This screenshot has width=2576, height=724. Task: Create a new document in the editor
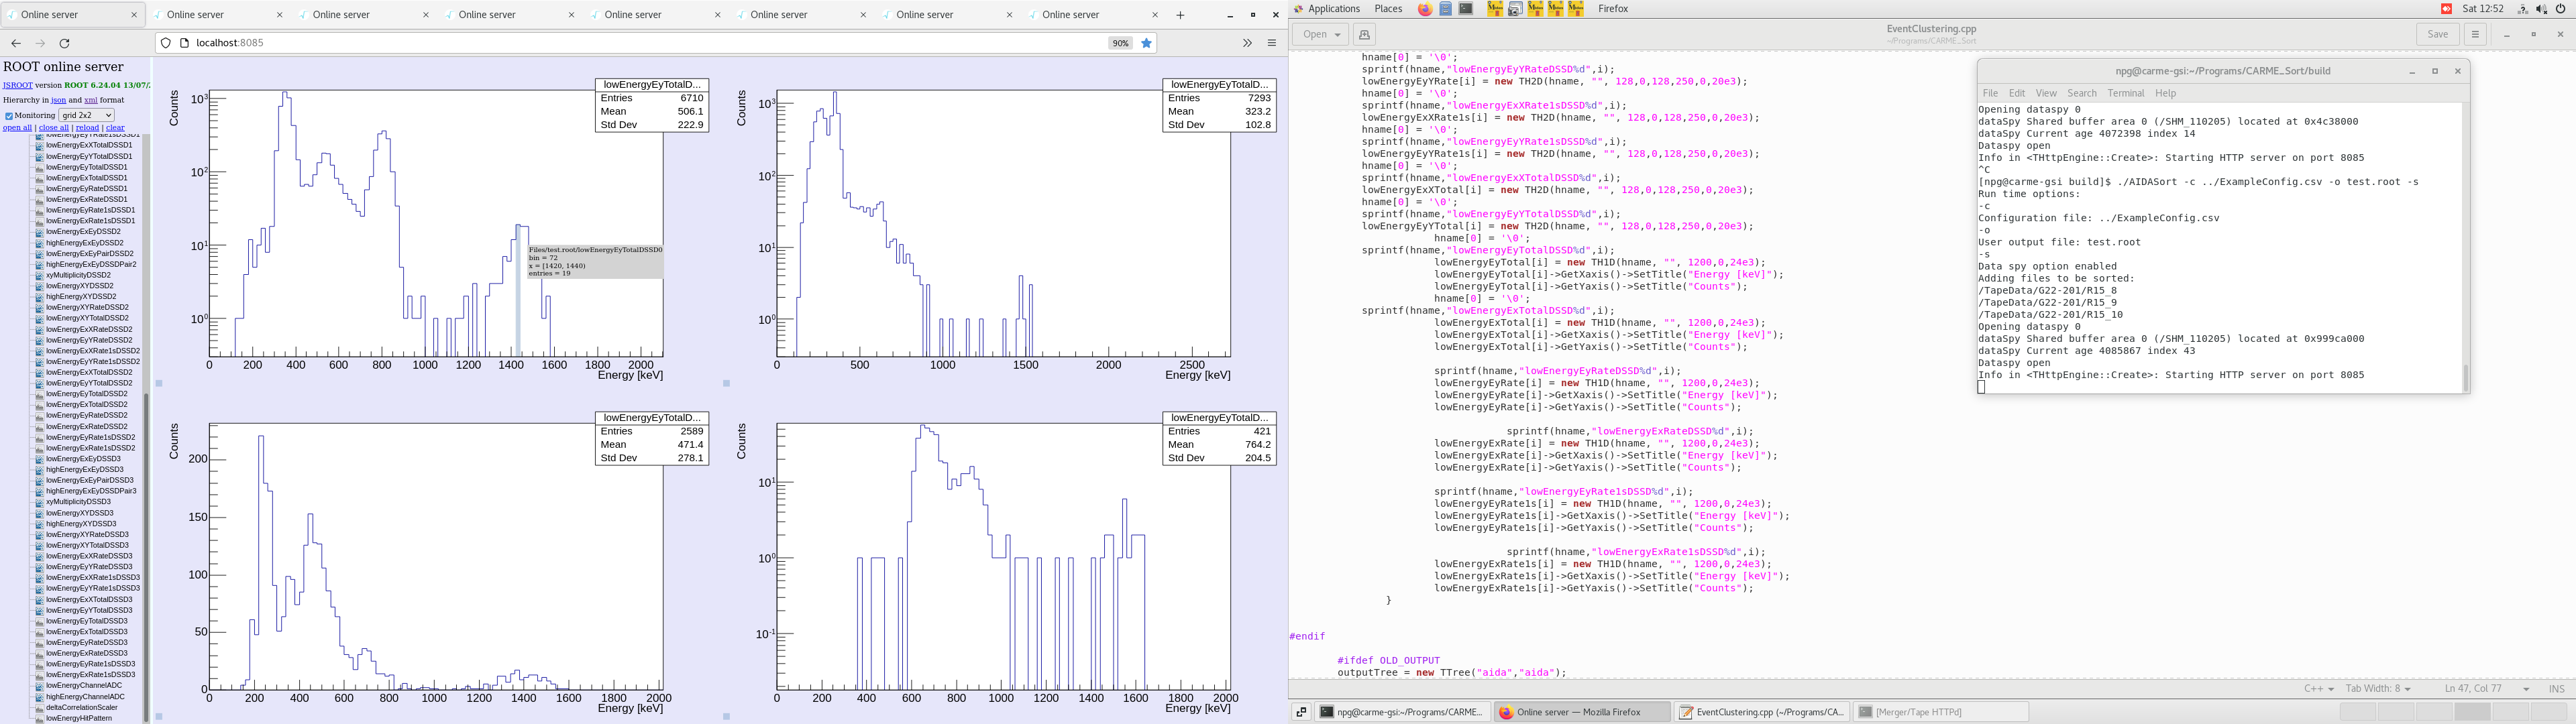click(x=1364, y=34)
